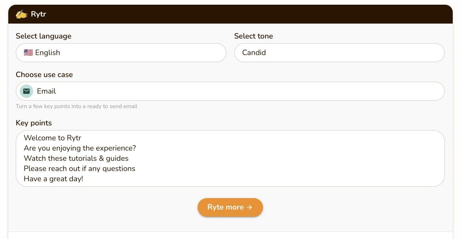Image resolution: width=461 pixels, height=239 pixels.
Task: Open the Select tone dropdown showing Candid
Action: point(339,53)
